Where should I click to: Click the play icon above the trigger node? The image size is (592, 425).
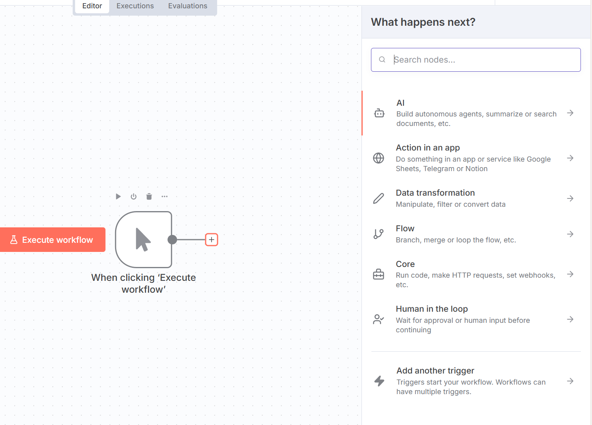(118, 196)
